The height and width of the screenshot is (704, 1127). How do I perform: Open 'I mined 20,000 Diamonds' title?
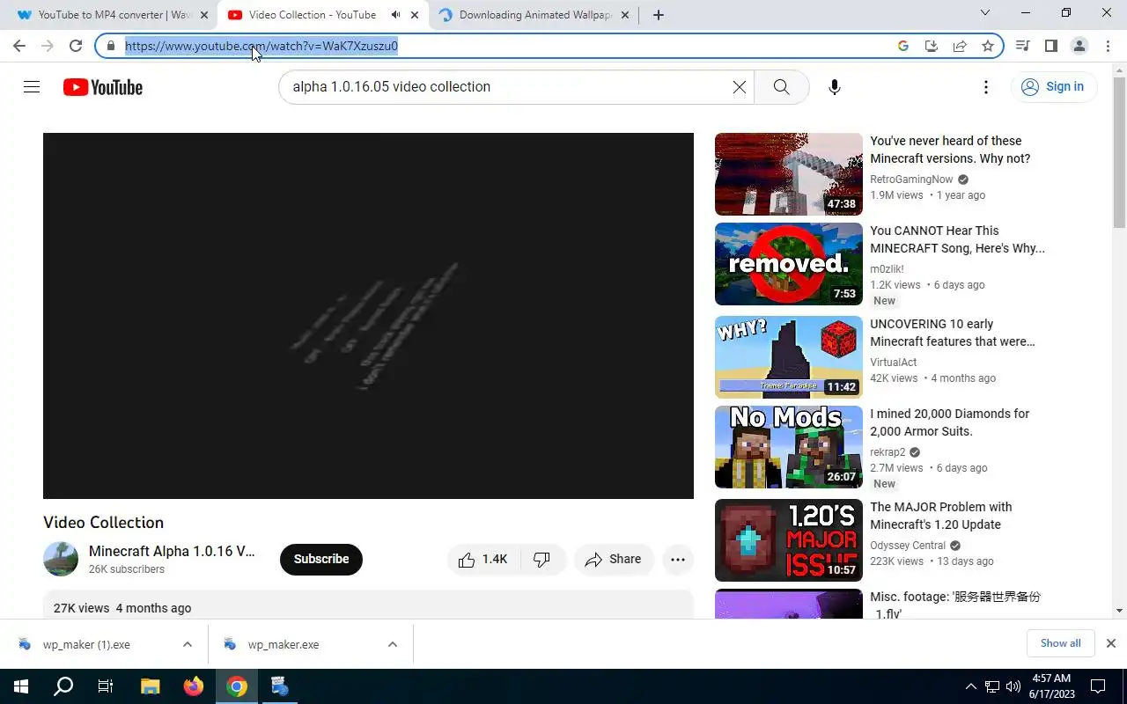[x=949, y=422]
